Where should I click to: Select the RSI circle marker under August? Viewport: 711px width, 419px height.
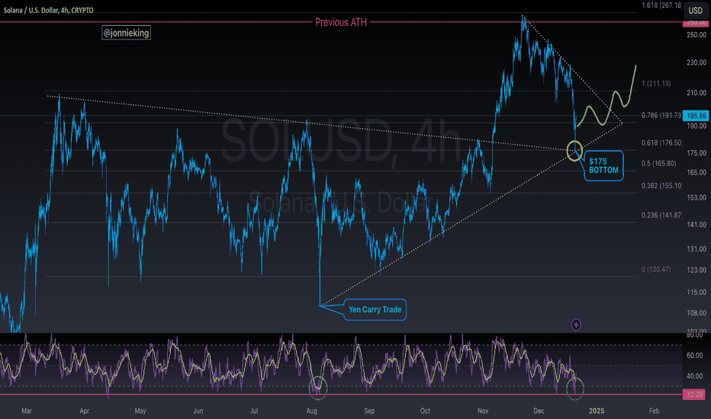click(318, 388)
